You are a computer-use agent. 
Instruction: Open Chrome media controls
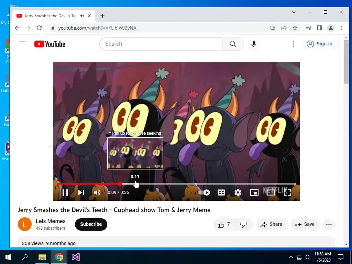tap(308, 28)
